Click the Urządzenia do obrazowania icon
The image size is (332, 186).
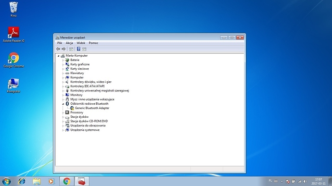[x=67, y=125]
